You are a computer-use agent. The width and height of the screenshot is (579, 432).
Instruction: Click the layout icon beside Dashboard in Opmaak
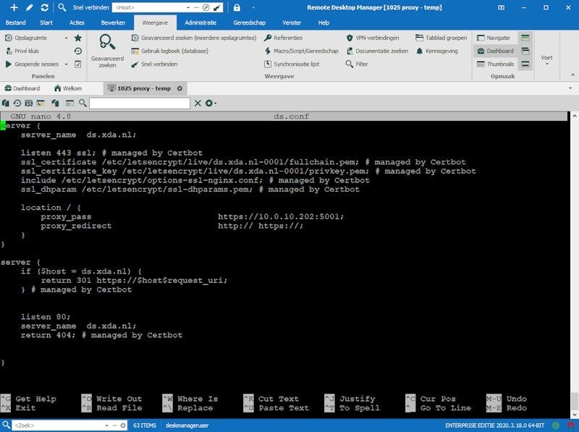[525, 51]
